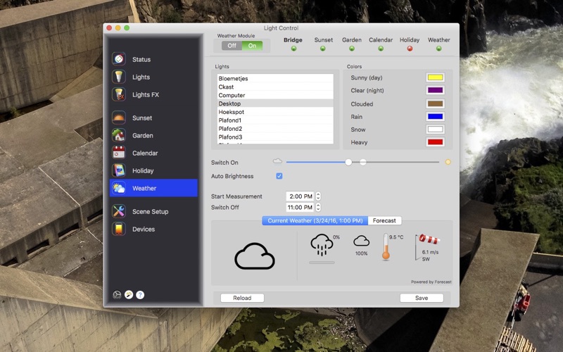The width and height of the screenshot is (563, 352).
Task: Open the Lights FX icon
Action: click(119, 94)
